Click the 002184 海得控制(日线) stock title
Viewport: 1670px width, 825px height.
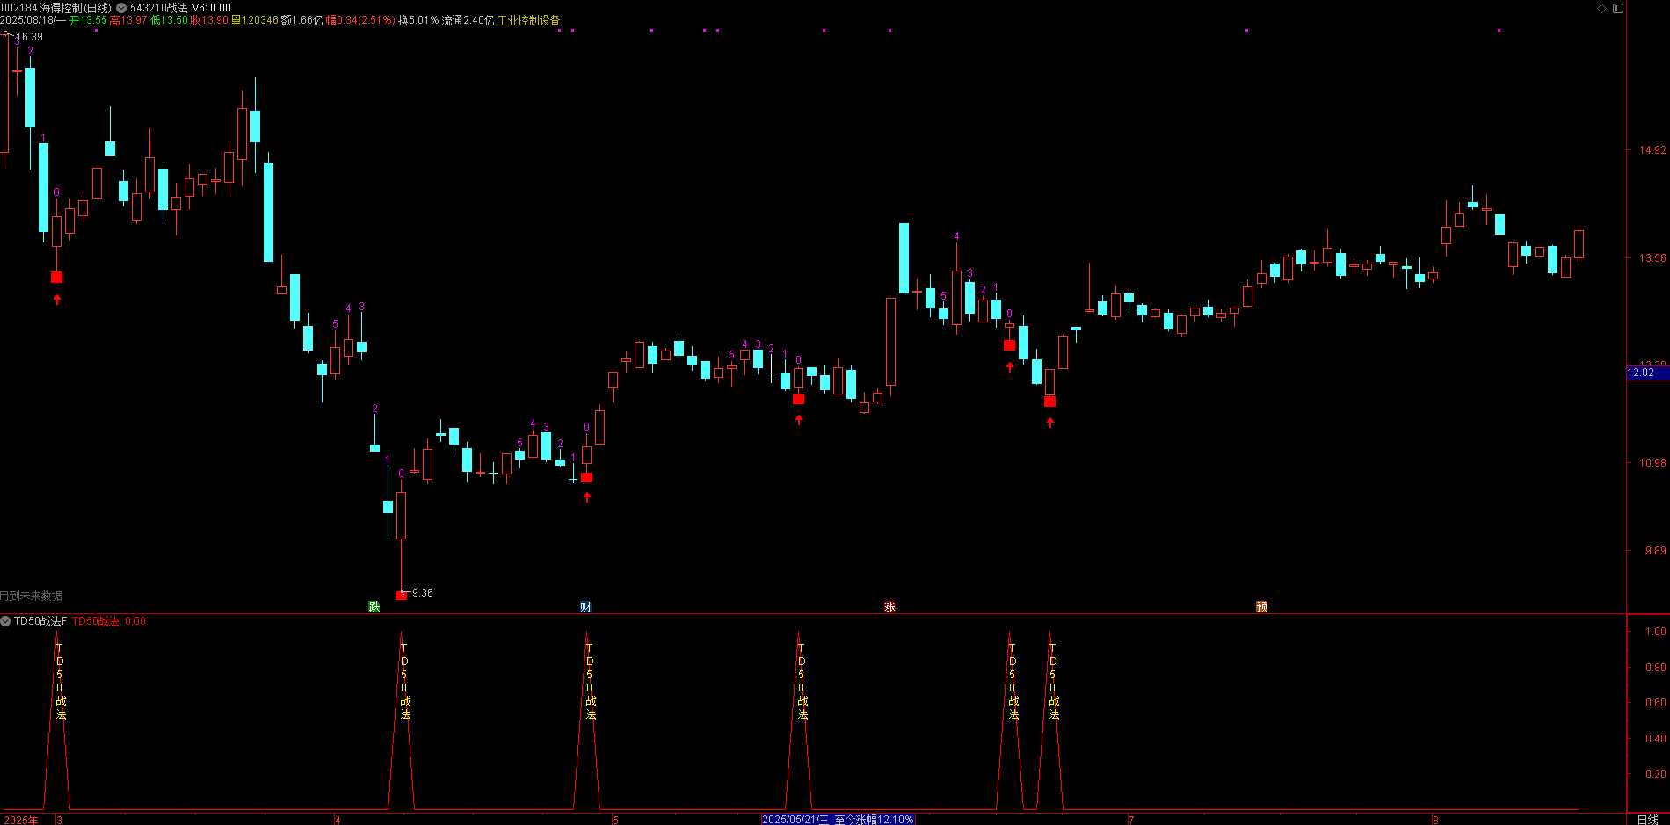coord(55,8)
